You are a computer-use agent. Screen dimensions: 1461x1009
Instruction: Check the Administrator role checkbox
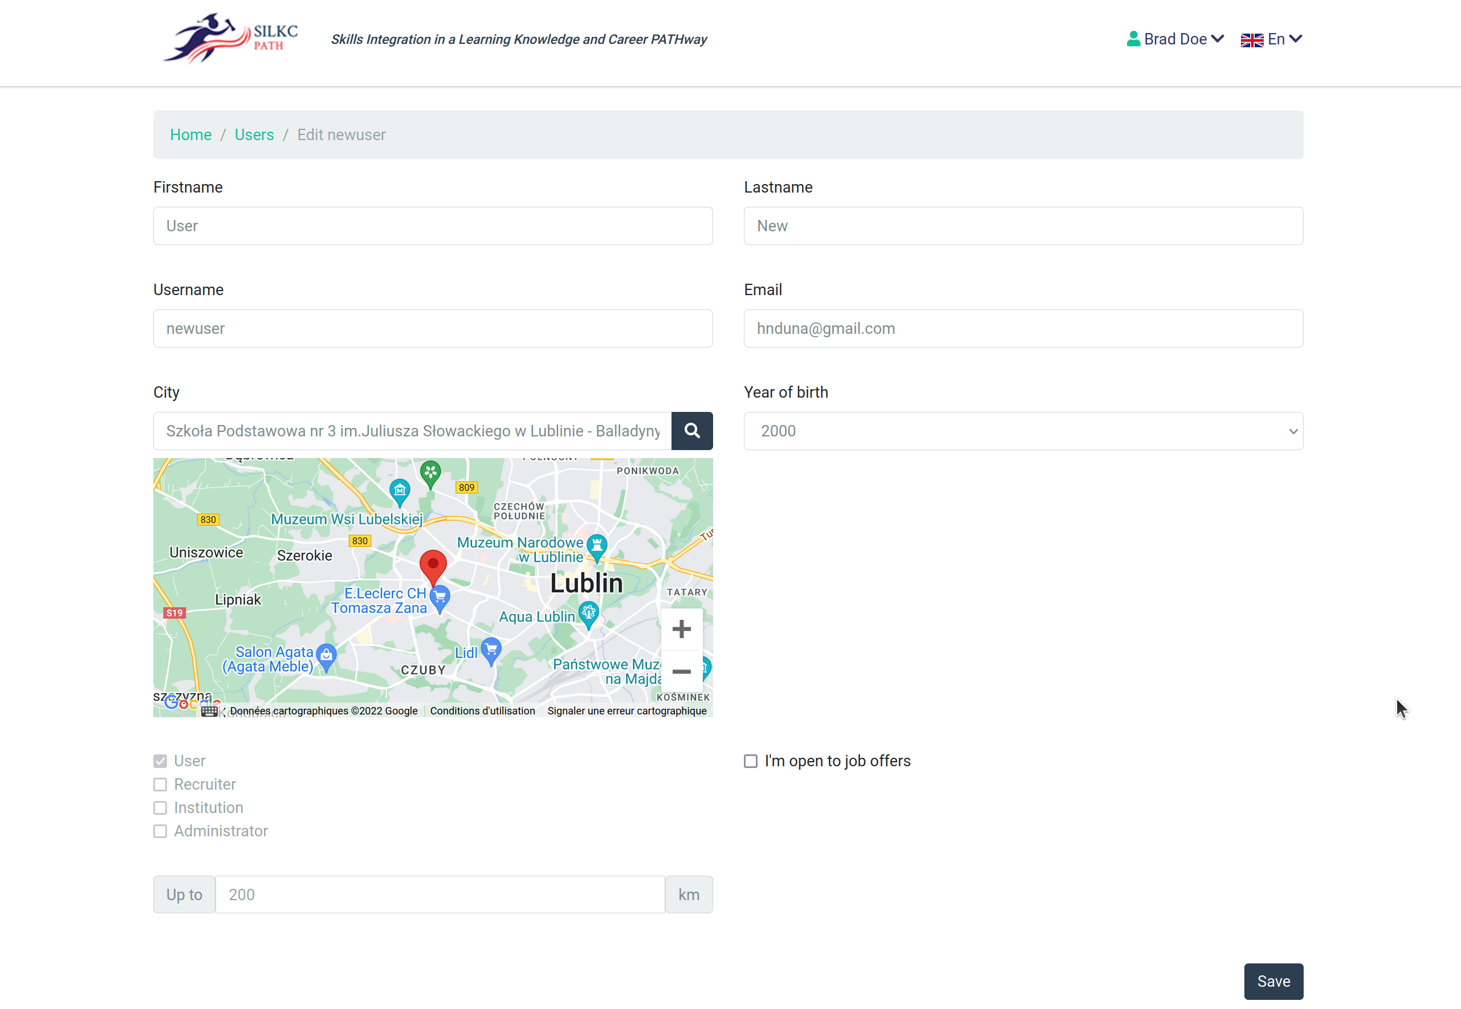pyautogui.click(x=160, y=831)
